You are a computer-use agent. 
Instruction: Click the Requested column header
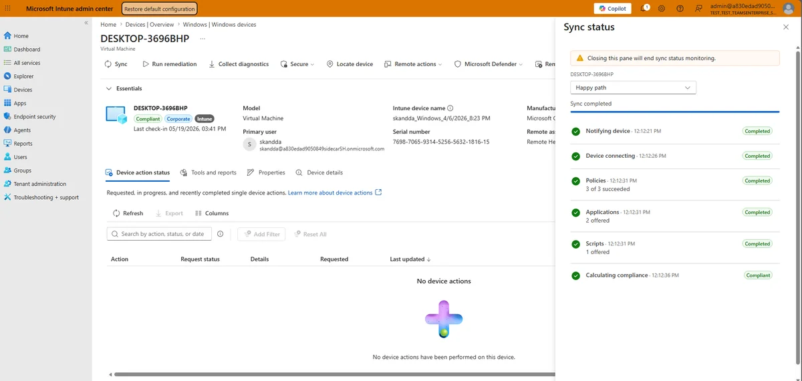tap(334, 259)
